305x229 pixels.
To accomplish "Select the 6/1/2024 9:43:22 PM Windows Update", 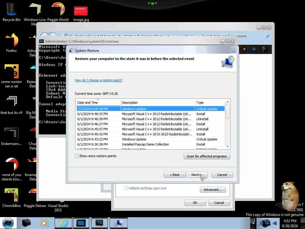I will [150, 139].
